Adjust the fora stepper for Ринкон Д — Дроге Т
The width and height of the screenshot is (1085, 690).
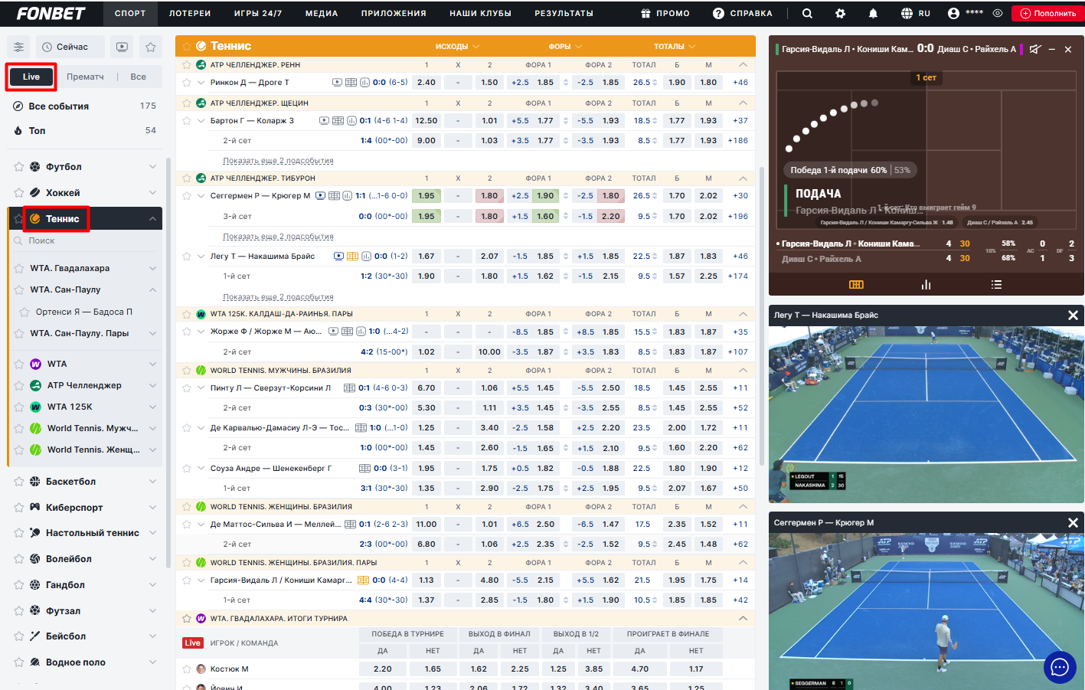[566, 83]
